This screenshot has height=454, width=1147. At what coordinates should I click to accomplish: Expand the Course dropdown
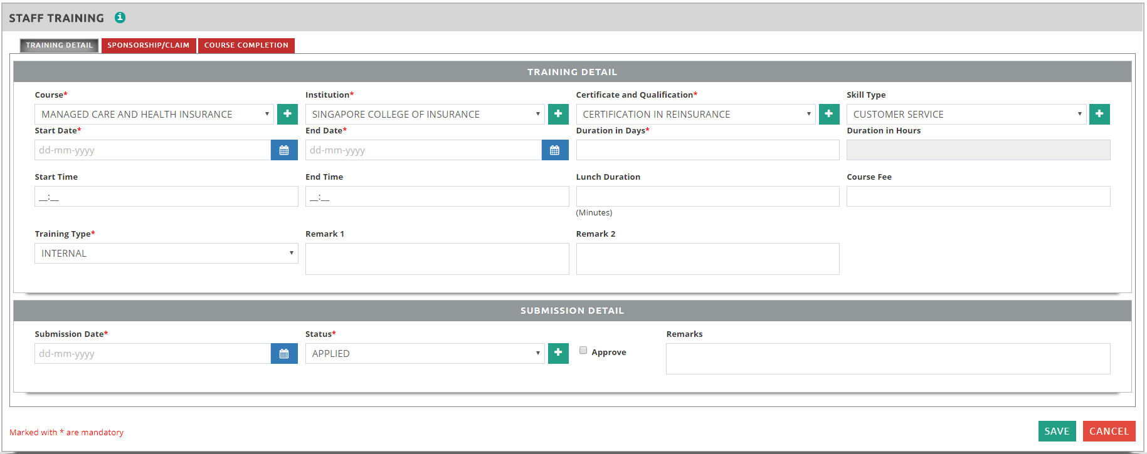tap(154, 114)
